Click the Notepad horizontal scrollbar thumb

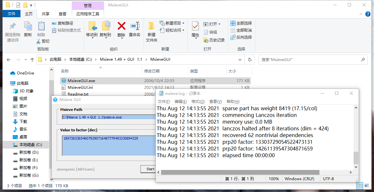240,172
